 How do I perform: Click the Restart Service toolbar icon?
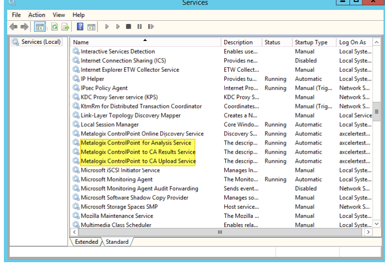(x=151, y=27)
